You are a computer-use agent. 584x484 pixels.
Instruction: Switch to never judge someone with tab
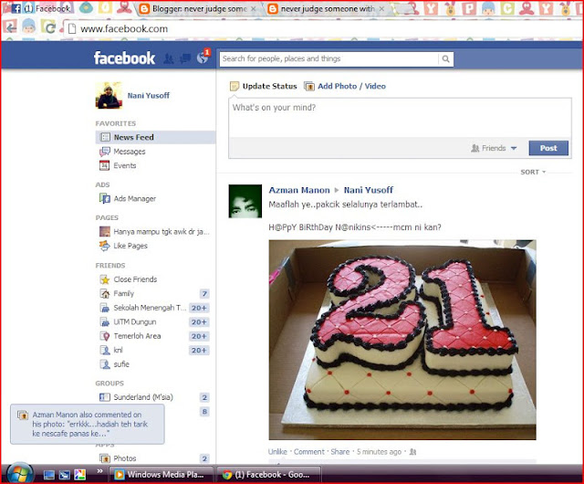tap(327, 8)
